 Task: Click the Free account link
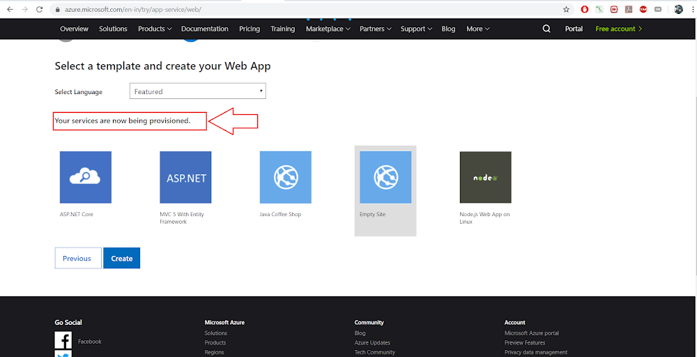[619, 29]
